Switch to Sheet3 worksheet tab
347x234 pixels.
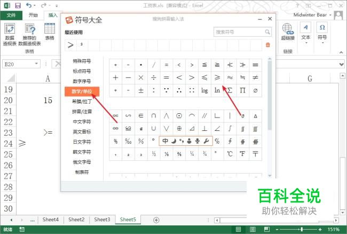102,220
